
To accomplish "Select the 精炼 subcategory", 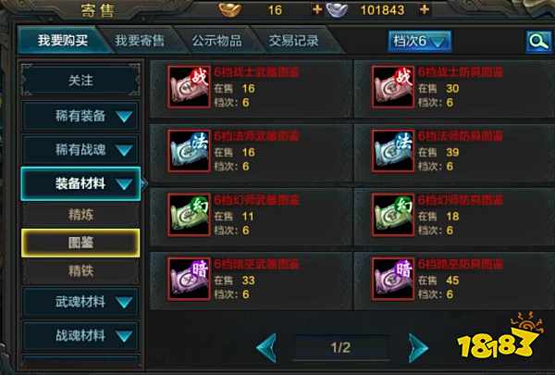I will tap(80, 215).
